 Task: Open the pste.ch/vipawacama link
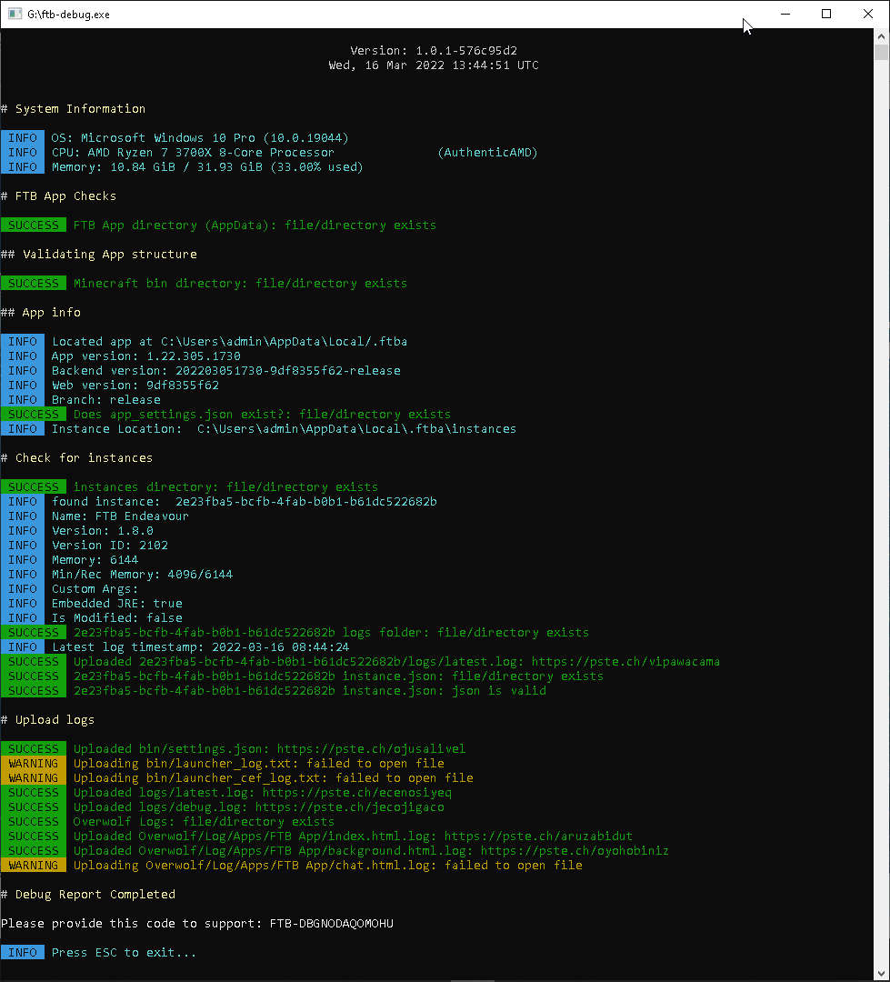(x=625, y=661)
